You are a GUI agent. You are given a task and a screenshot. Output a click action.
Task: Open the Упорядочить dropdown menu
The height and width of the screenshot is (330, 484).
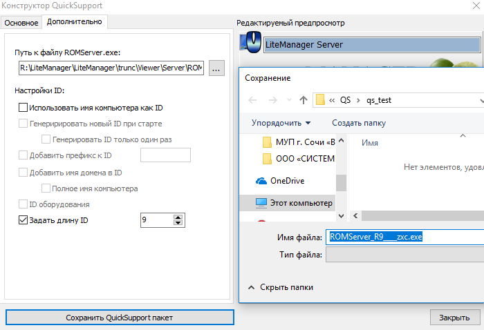[x=281, y=123]
